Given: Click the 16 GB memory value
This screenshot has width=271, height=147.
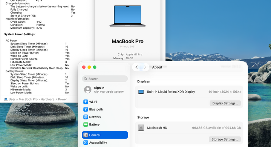Looking at the screenshot, I should tap(129, 58).
